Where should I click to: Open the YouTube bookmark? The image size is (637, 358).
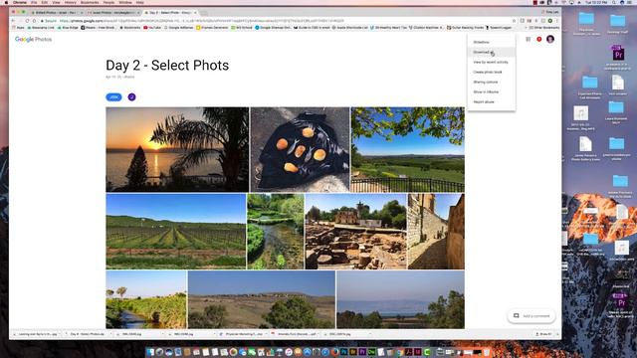pos(152,28)
